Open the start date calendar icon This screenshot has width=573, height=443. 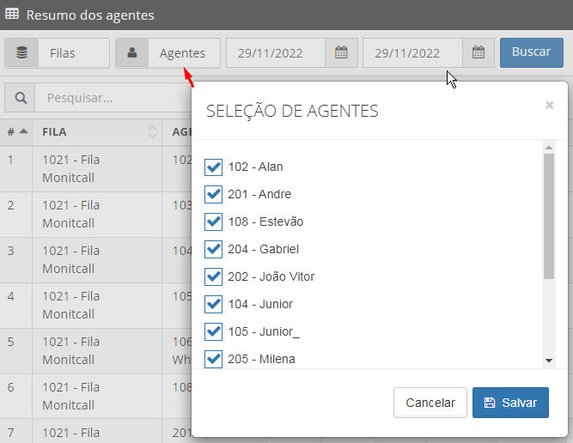tap(341, 52)
